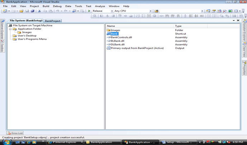Open the Properties side tab

pos(244,68)
